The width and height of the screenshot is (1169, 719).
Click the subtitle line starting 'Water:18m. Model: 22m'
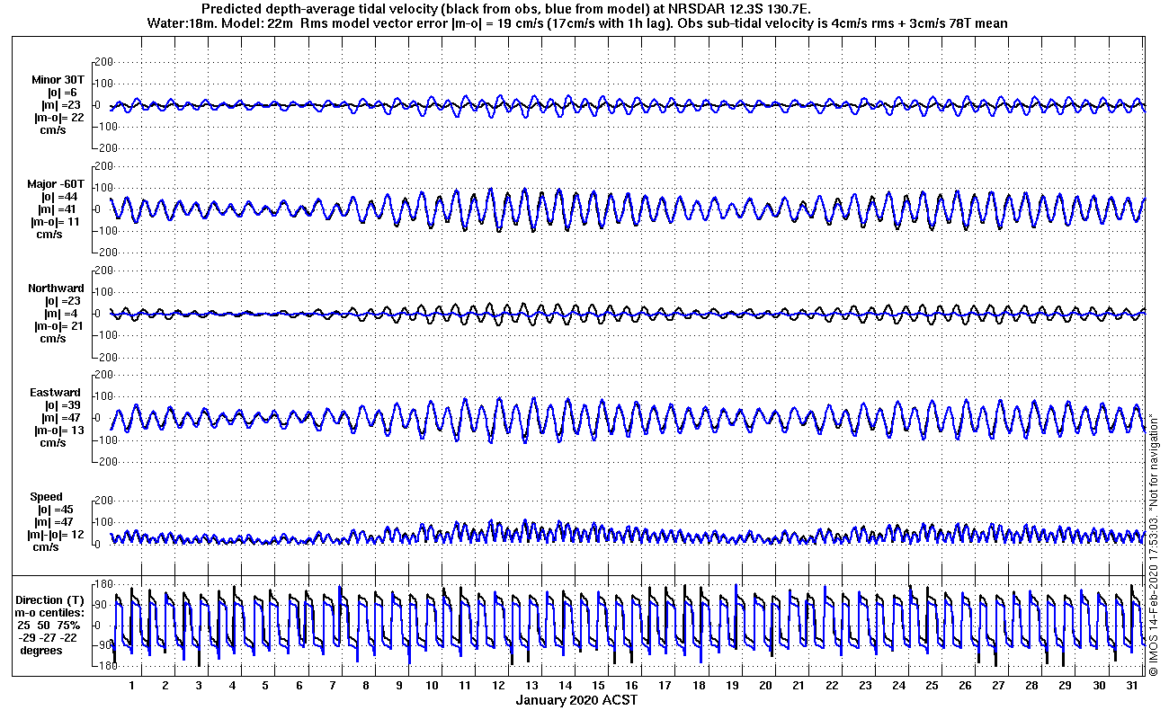pos(576,22)
